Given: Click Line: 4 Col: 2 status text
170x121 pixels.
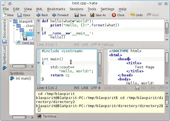Looking at the screenshot, I should point(47,88).
